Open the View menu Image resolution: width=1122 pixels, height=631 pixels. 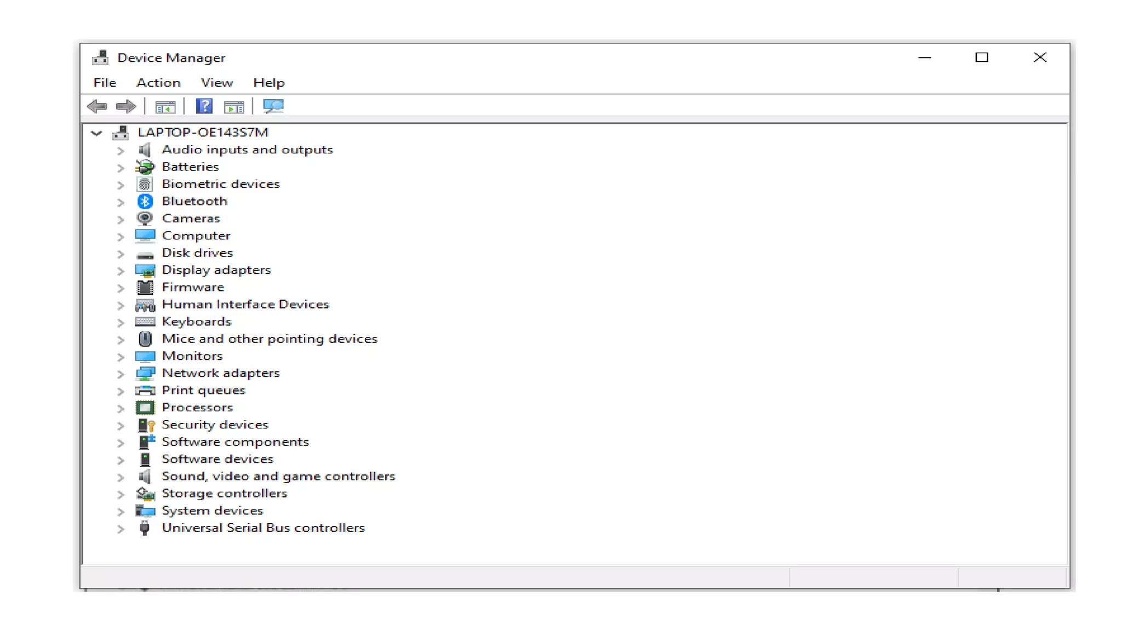(x=216, y=83)
